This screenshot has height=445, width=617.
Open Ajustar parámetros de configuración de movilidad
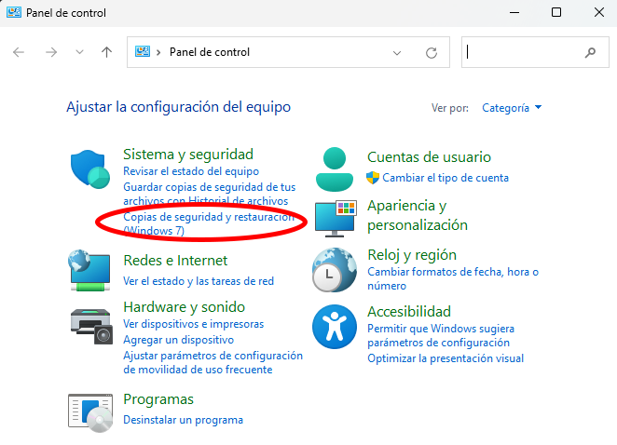click(x=213, y=362)
